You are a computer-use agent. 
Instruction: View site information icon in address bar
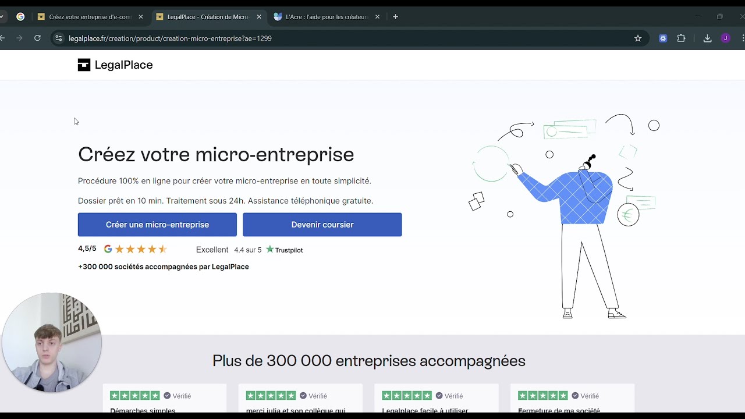coord(58,38)
